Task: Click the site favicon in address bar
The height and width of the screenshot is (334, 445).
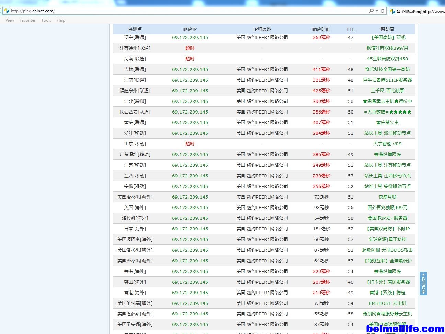Action: [x=7, y=11]
